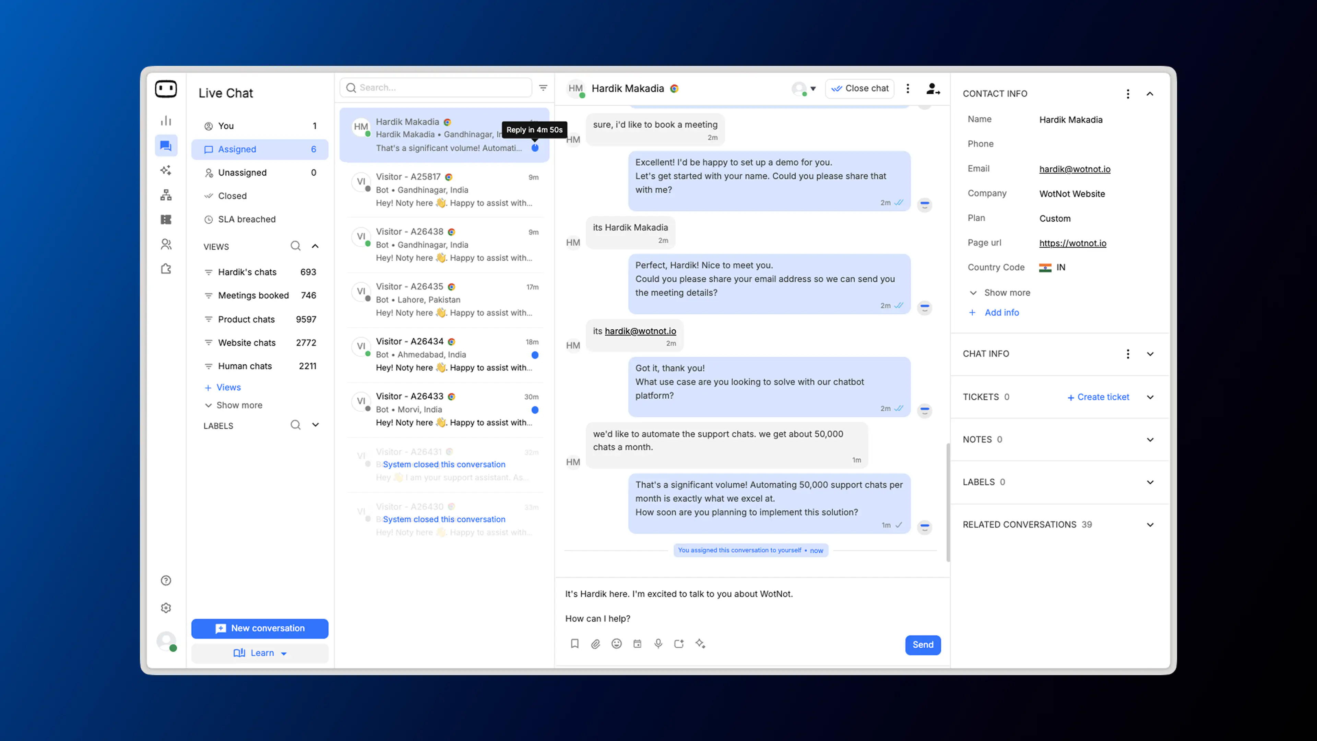Select the Closed inbox
This screenshot has width=1317, height=741.
260,196
